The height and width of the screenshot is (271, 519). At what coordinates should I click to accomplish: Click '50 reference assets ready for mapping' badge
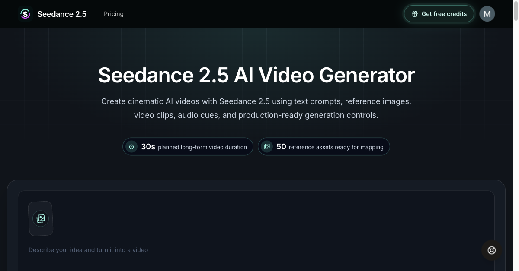[324, 147]
